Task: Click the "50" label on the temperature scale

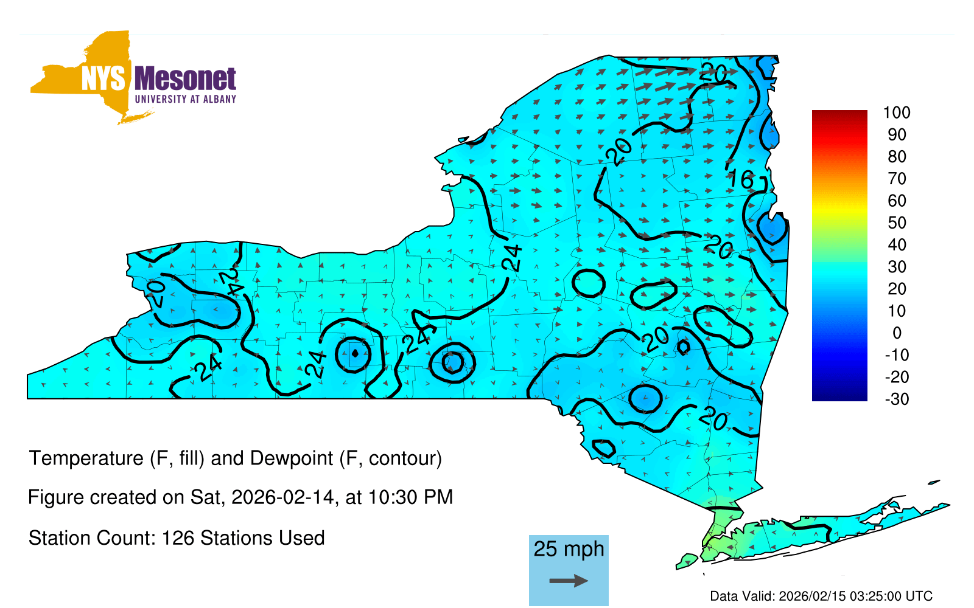Action: (896, 223)
